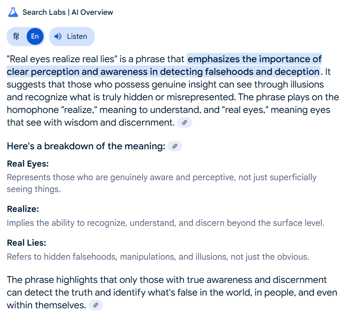Click the speaker icon in the Listen button
Screen dimensions: 340x318
click(x=58, y=36)
